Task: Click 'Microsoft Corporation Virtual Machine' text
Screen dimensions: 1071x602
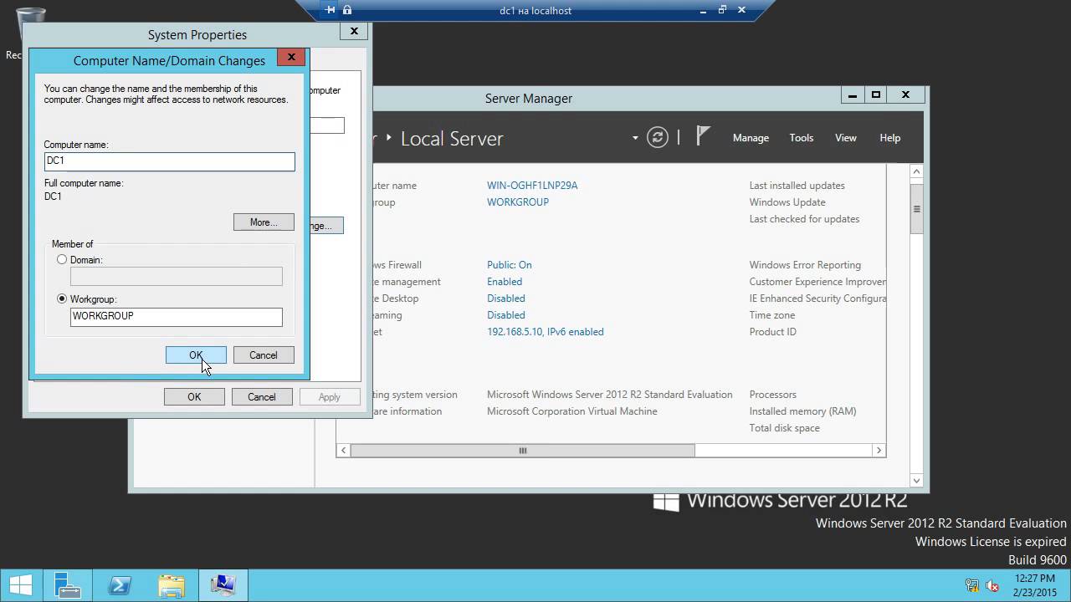Action: 572,411
